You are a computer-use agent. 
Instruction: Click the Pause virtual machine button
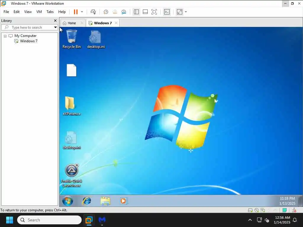75,12
